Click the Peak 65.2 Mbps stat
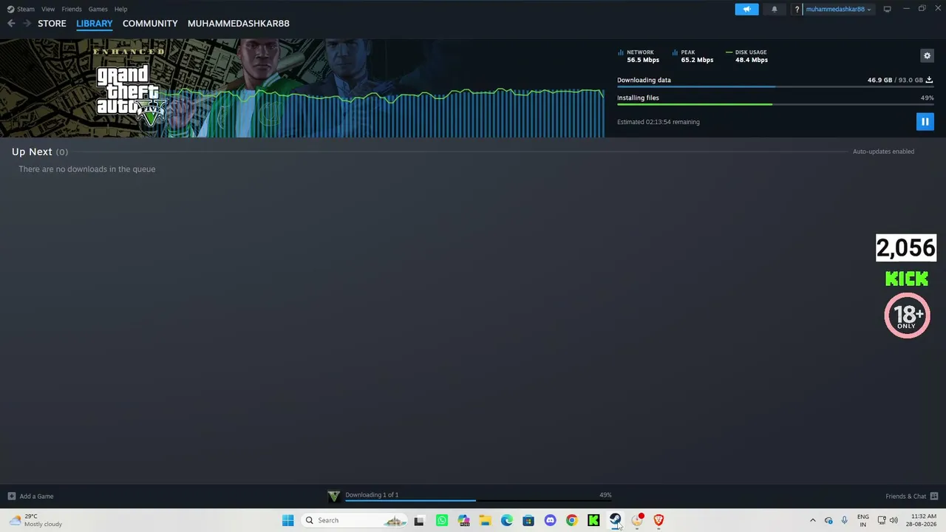 point(693,56)
